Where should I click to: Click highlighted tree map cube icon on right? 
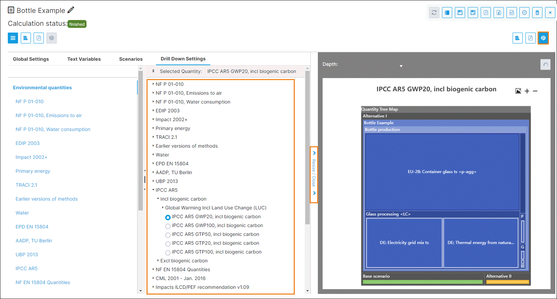(543, 38)
